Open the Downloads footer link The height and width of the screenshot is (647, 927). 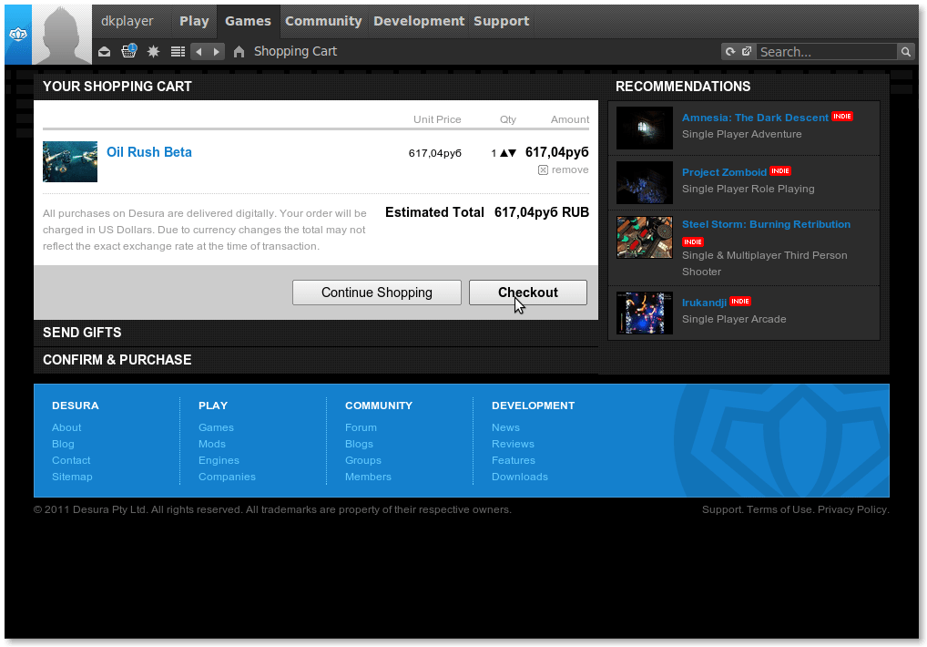coord(520,478)
